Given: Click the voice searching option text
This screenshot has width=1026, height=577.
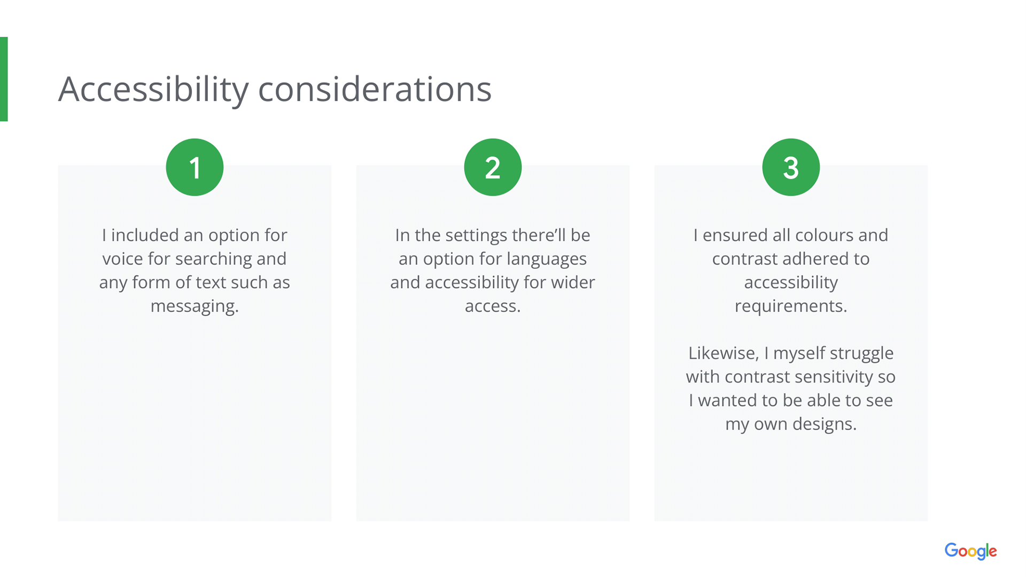Looking at the screenshot, I should (195, 270).
